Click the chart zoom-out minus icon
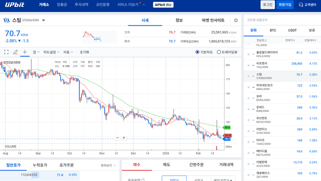The image size is (321, 181). 118,138
